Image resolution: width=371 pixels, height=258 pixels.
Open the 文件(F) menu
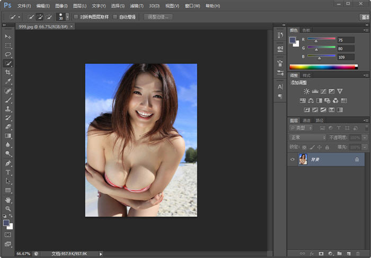pos(24,6)
